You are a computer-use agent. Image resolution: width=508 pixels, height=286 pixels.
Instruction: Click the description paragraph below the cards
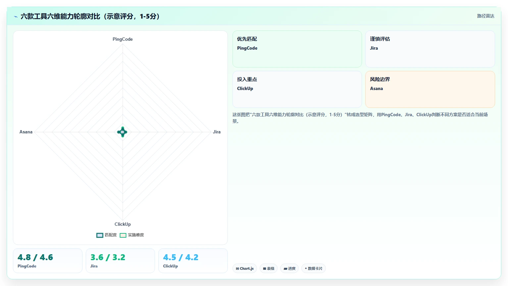point(360,118)
